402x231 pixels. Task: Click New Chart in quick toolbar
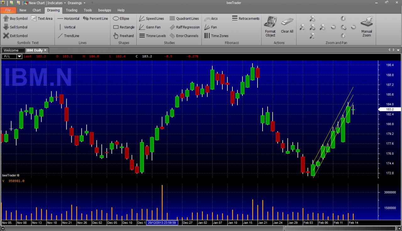(x=34, y=3)
